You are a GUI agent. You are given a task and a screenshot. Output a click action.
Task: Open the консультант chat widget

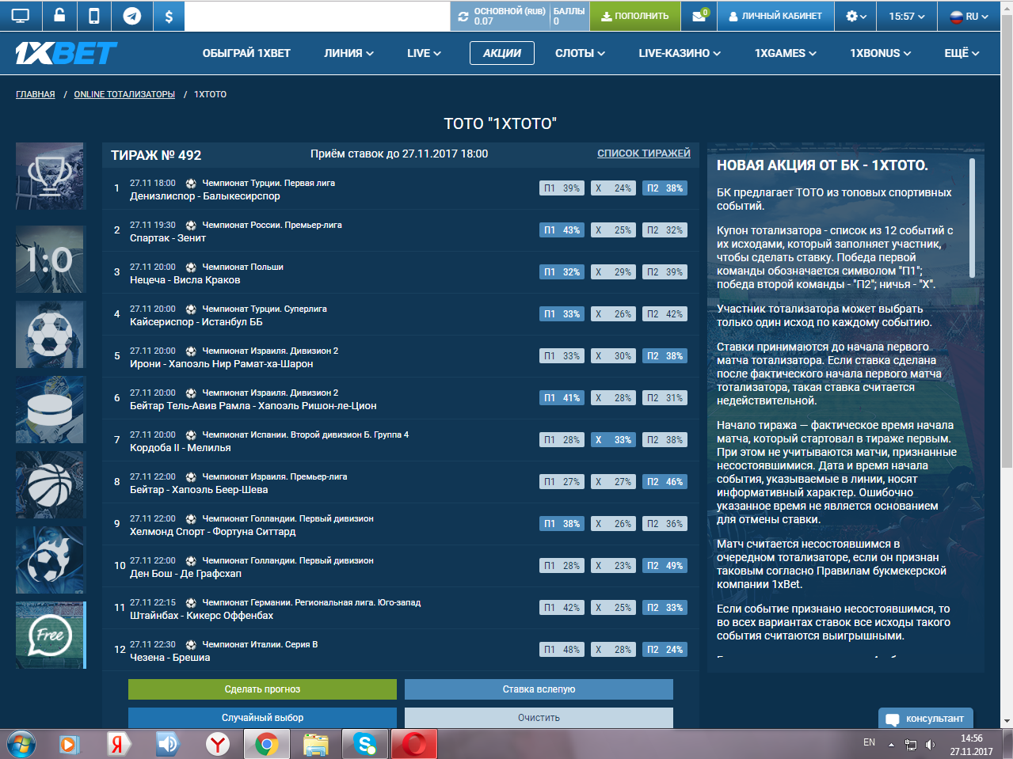click(926, 719)
